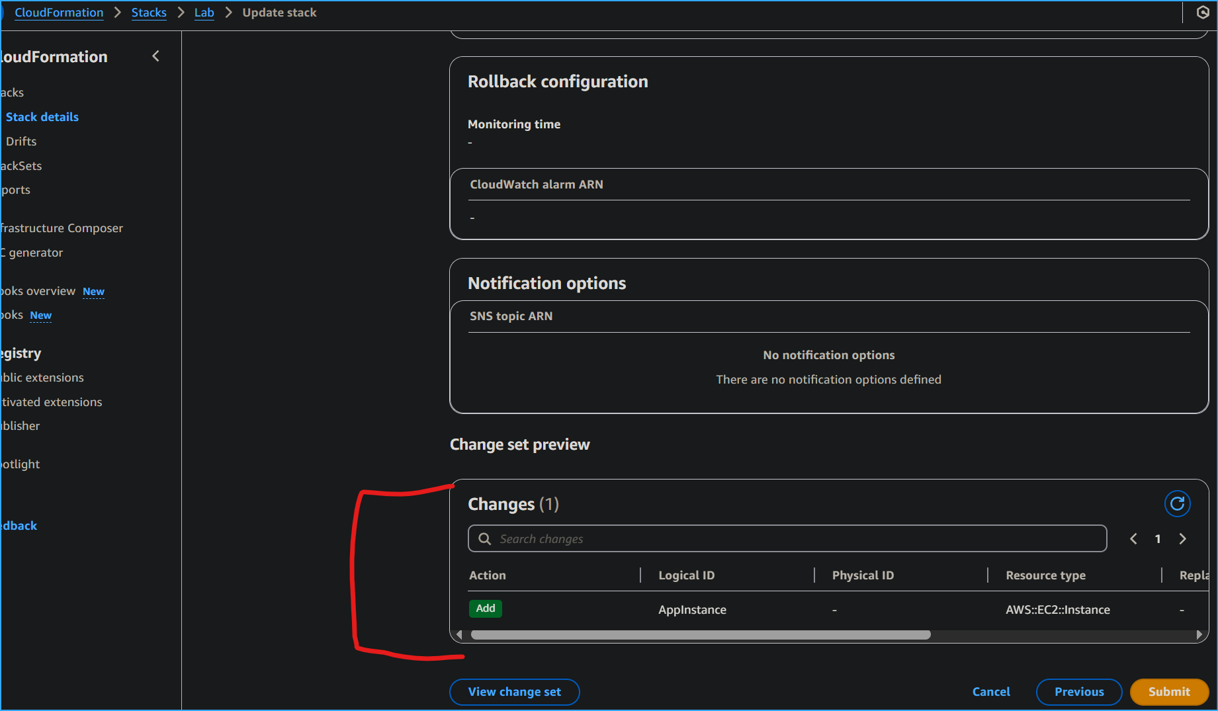
Task: Open CloudFormation breadcrumb link
Action: click(x=59, y=13)
